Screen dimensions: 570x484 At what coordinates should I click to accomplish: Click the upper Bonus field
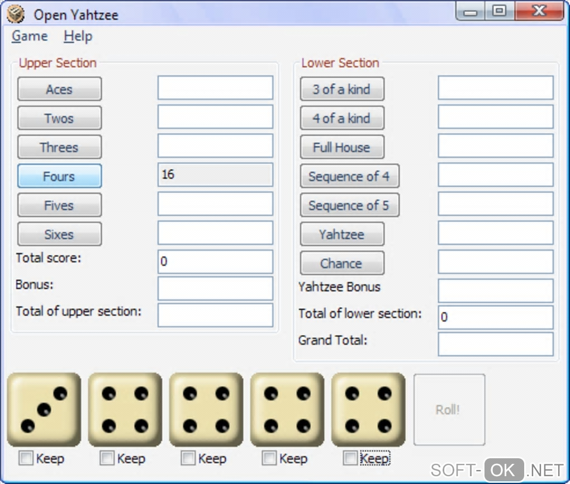tap(215, 288)
